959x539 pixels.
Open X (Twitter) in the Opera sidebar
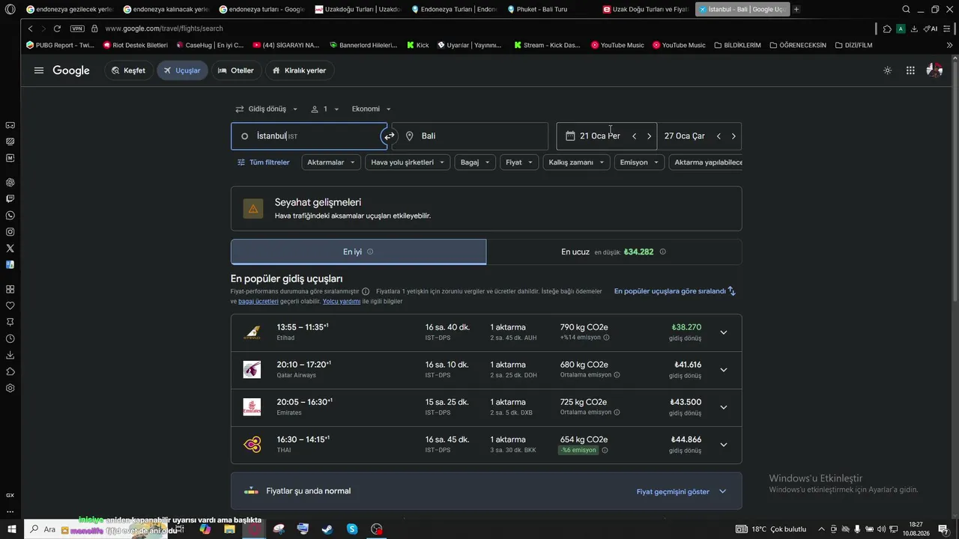click(10, 249)
